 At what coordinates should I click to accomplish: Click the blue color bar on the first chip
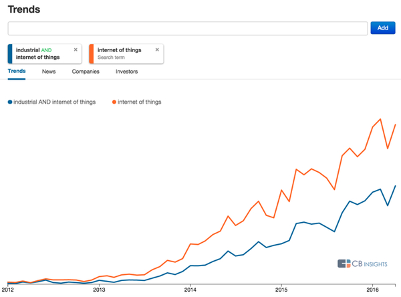point(10,54)
